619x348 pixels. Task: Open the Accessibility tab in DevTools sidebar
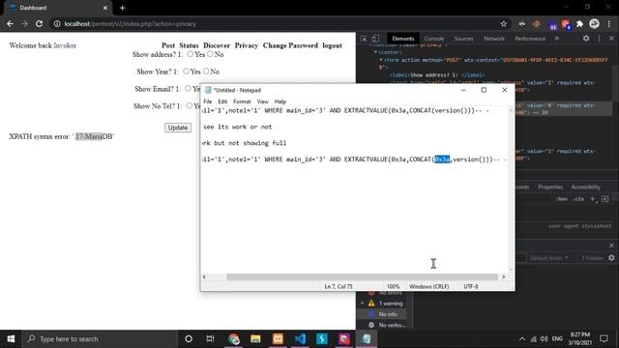click(x=585, y=187)
